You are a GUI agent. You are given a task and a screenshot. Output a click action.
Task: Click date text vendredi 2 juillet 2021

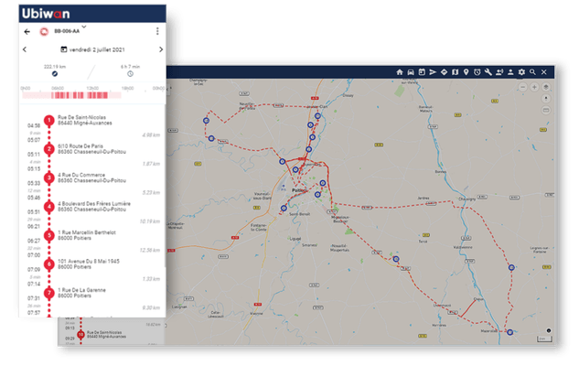(97, 49)
